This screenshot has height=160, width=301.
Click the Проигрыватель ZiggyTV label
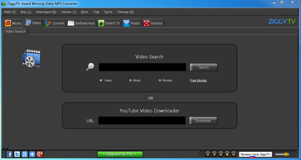255,154
